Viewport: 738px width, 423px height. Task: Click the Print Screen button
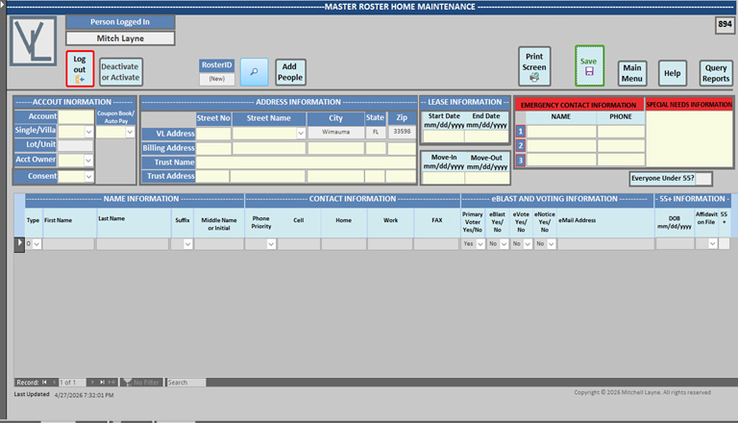pyautogui.click(x=534, y=66)
